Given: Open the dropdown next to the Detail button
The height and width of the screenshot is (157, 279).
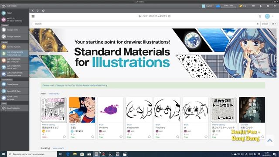Looking at the screenshot, I should tap(274, 24).
